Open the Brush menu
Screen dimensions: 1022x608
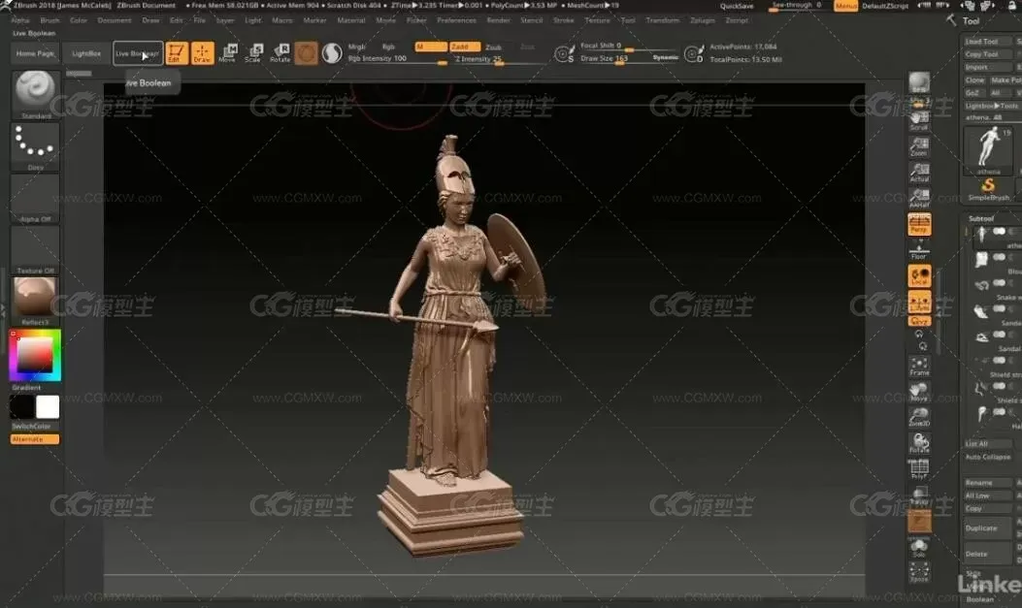(x=50, y=20)
